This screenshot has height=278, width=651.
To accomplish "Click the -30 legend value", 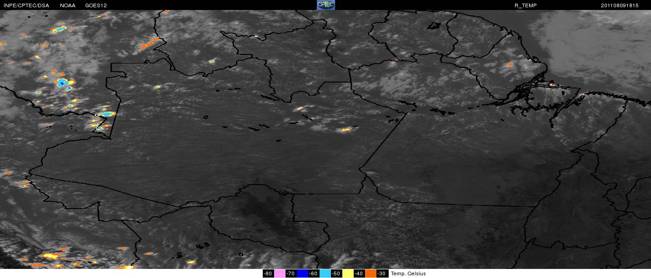I will pos(381,273).
